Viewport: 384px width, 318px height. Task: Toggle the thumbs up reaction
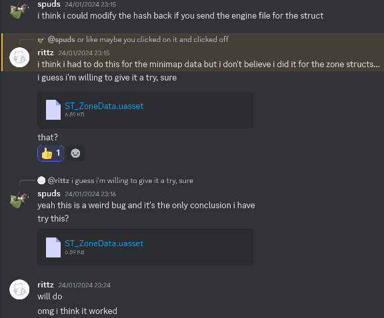pyautogui.click(x=51, y=153)
